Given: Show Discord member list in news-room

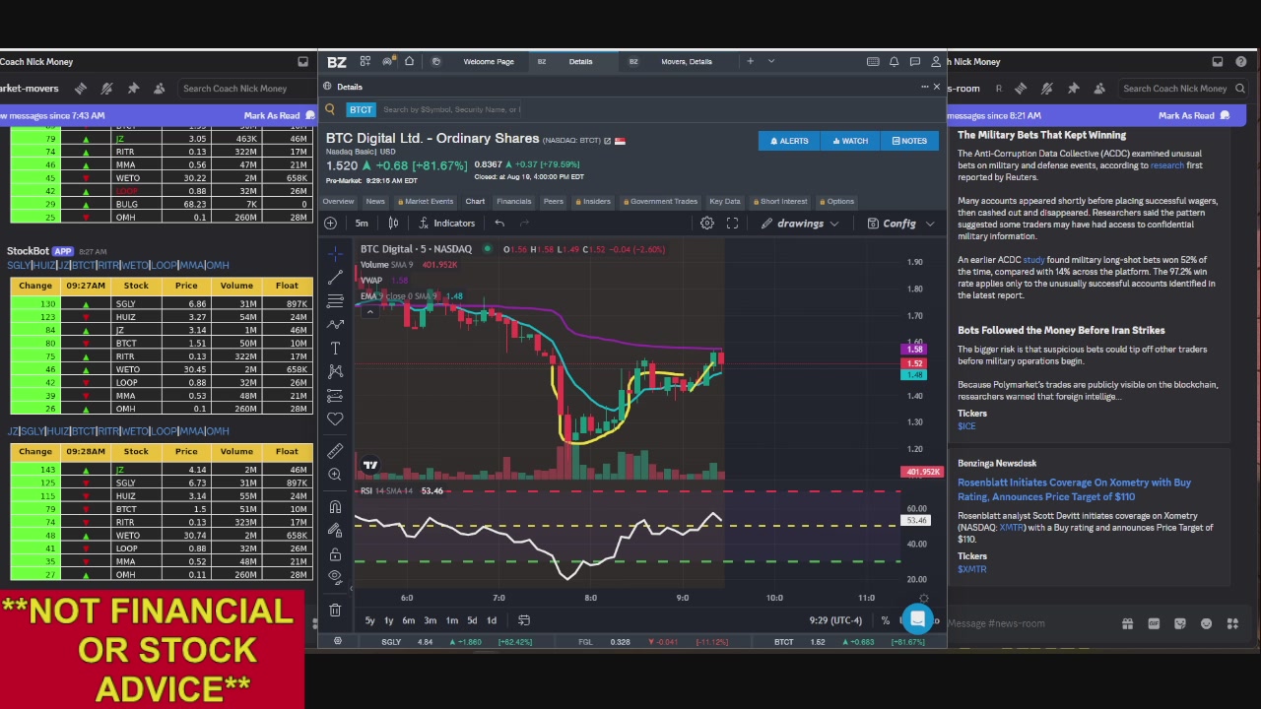Looking at the screenshot, I should 1098,89.
